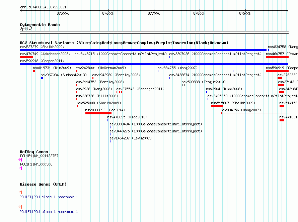
Task: Click the blue nsv967034 Sudmant2013 square
Action: click(x=42, y=78)
